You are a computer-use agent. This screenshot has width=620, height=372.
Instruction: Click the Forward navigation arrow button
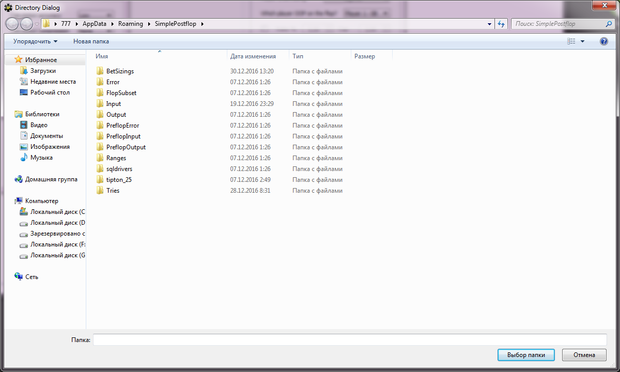(x=26, y=24)
